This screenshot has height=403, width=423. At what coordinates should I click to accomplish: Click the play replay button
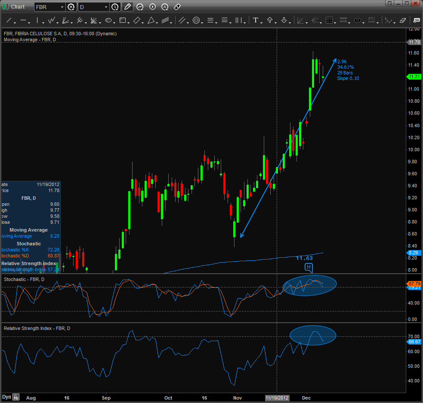[x=152, y=7]
